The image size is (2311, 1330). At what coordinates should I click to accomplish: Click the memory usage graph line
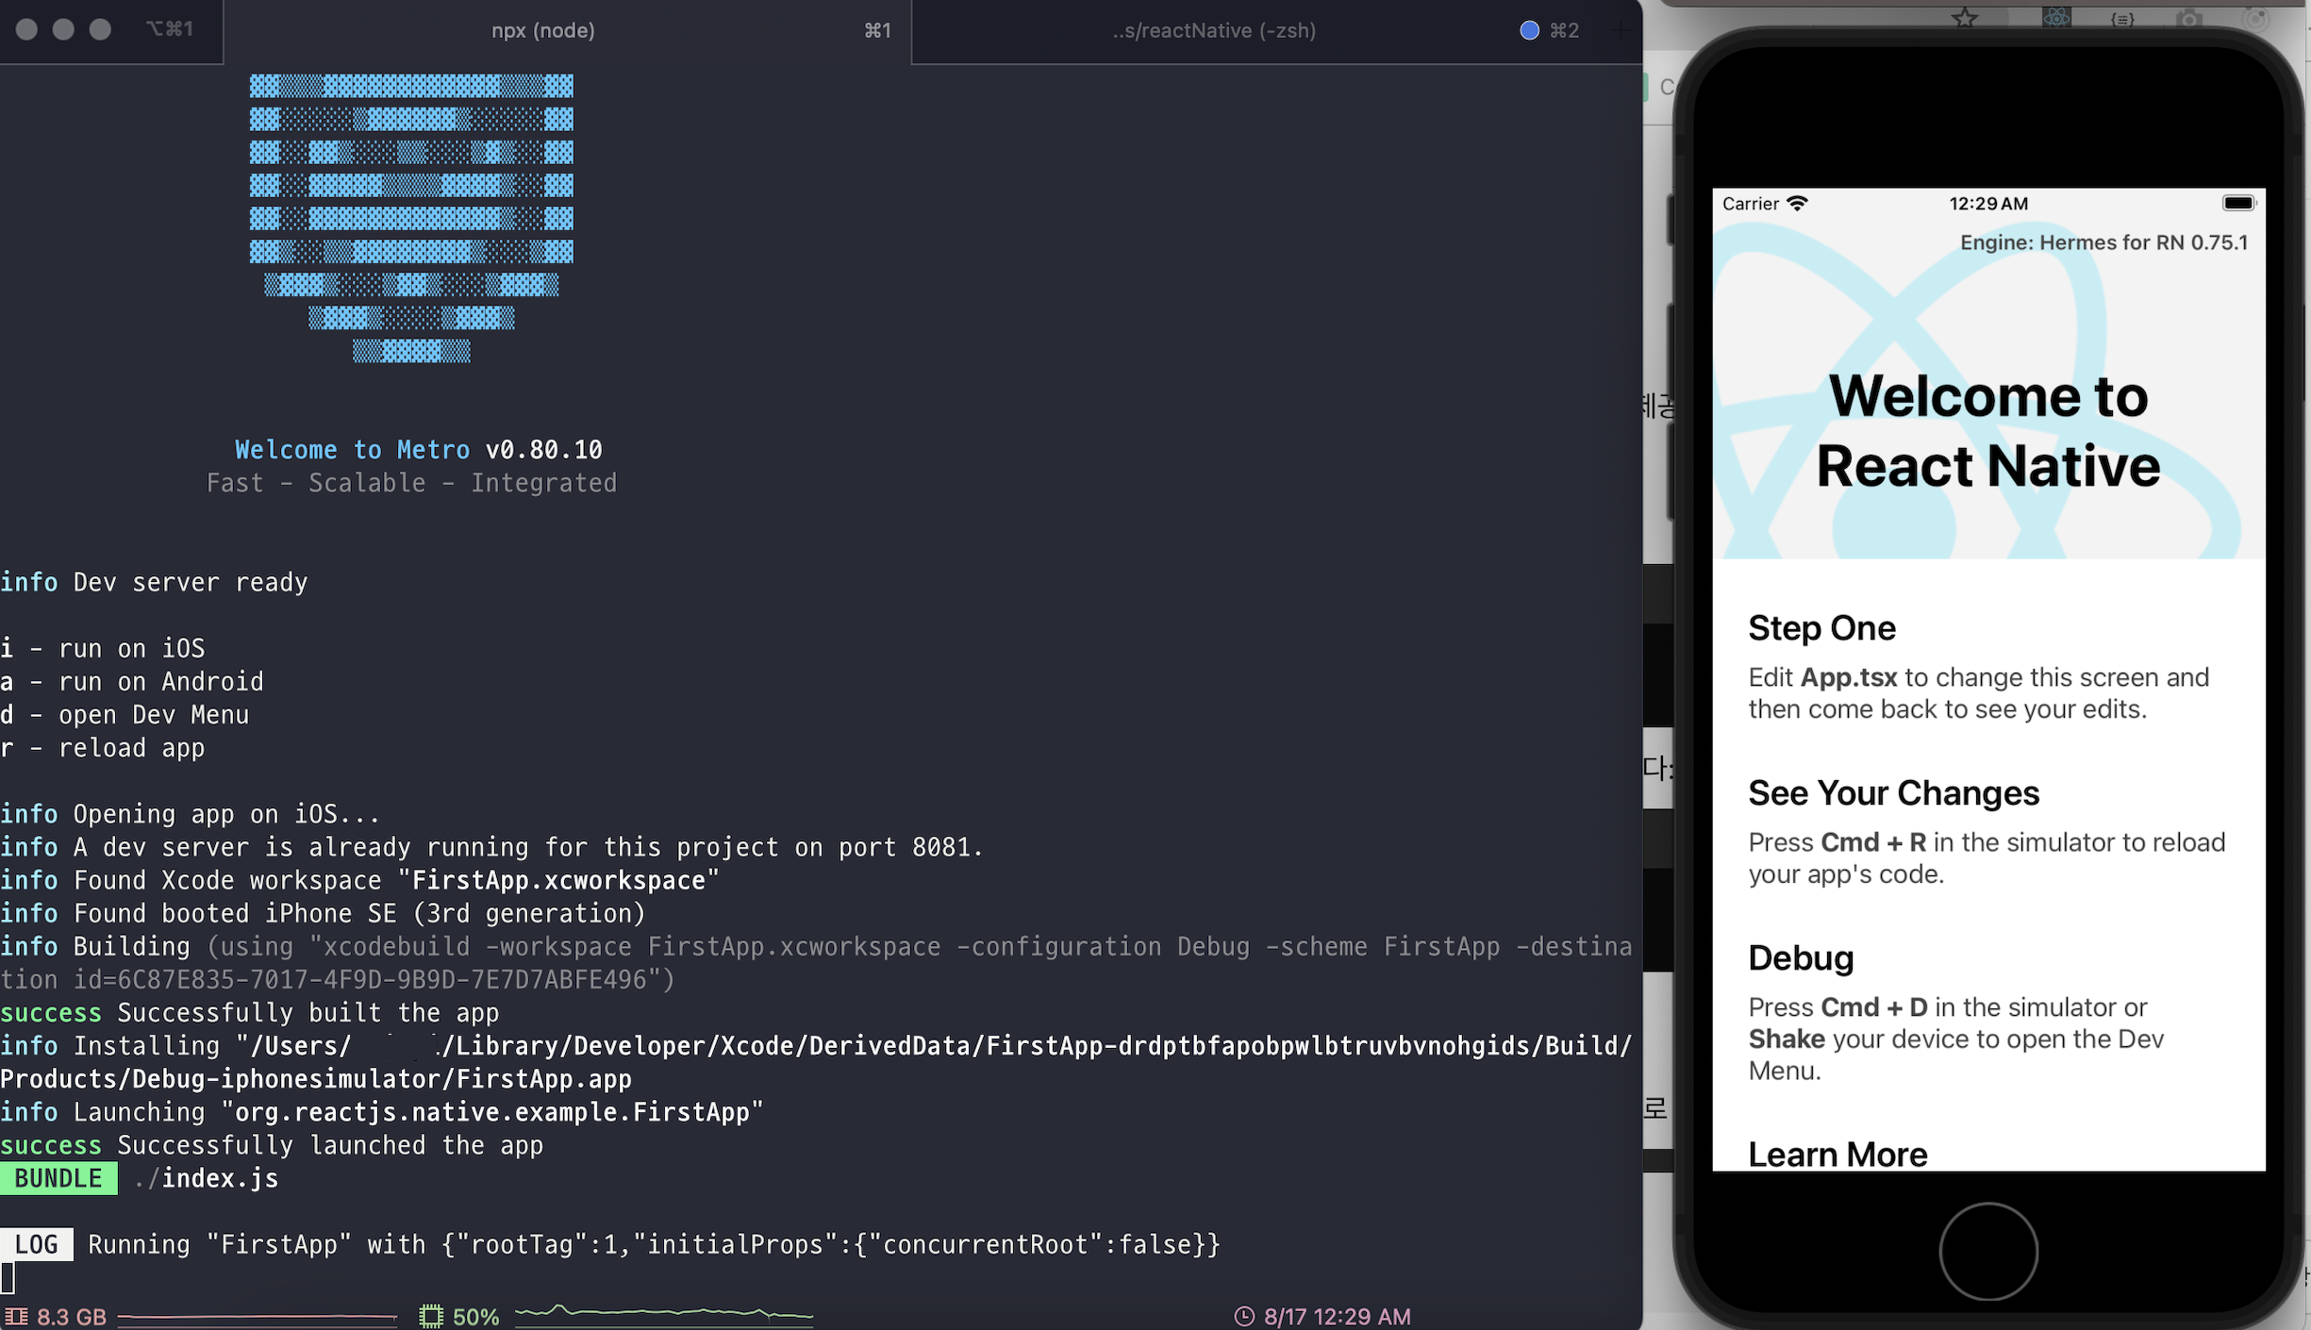point(257,1316)
